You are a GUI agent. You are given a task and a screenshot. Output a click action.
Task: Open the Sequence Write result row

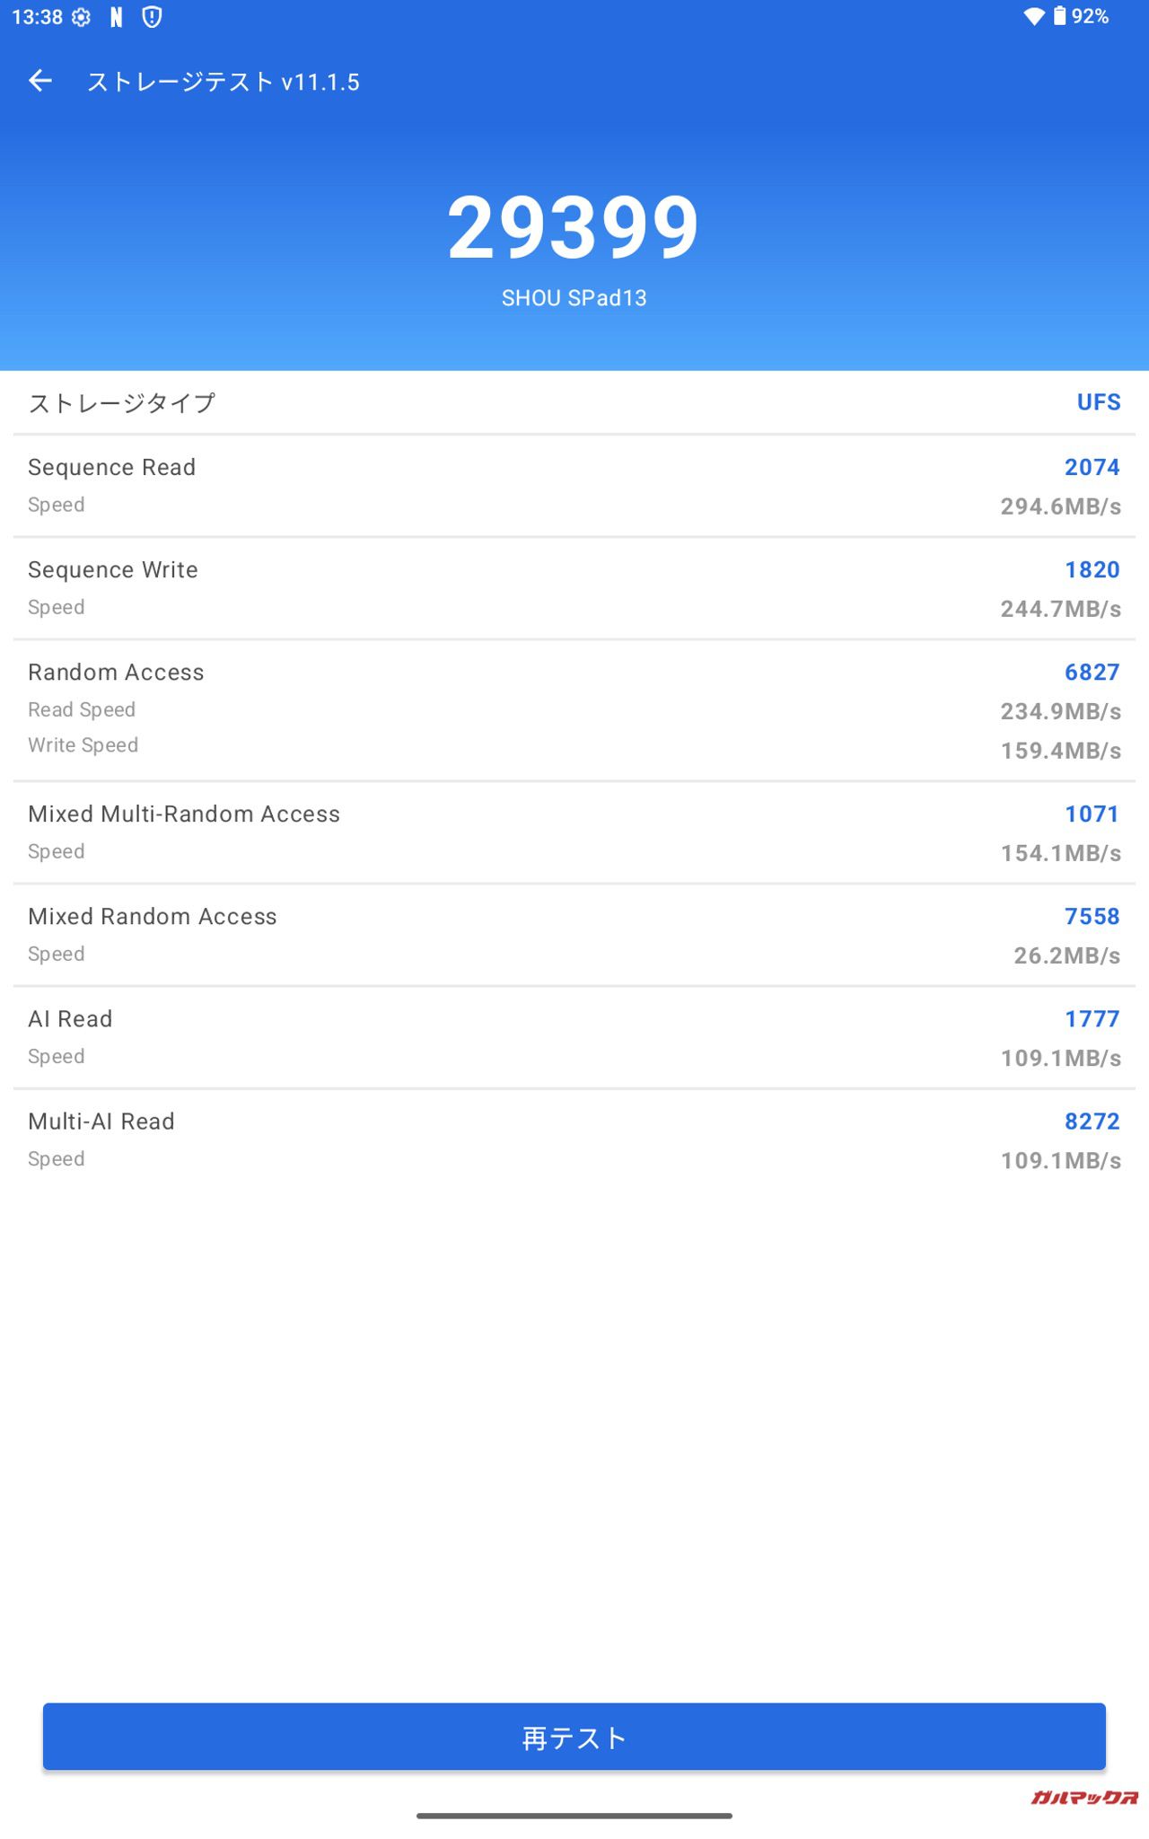(x=574, y=588)
